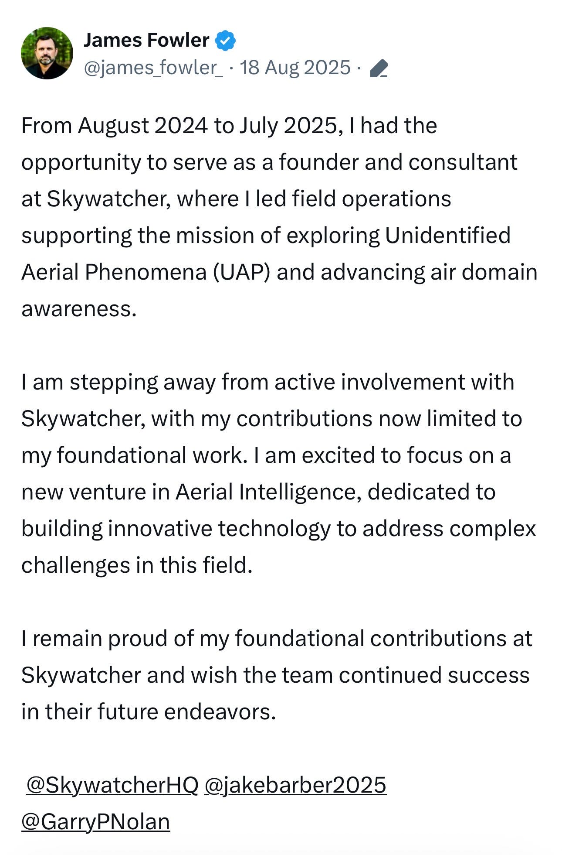562x855 pixels.
Task: Click the paragraph beginning 'I am stepping away'
Action: [x=279, y=473]
